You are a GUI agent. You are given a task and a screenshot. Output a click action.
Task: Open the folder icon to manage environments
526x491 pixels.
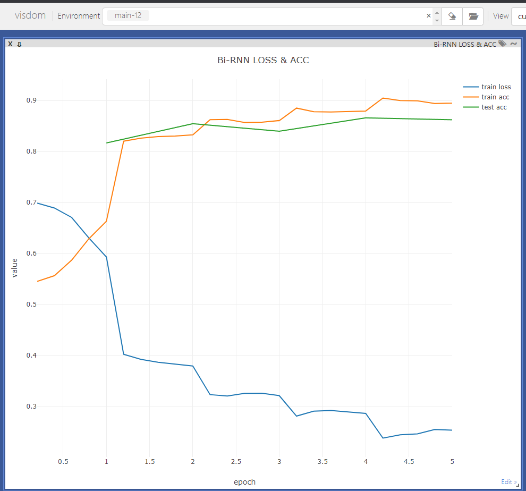[x=473, y=16]
